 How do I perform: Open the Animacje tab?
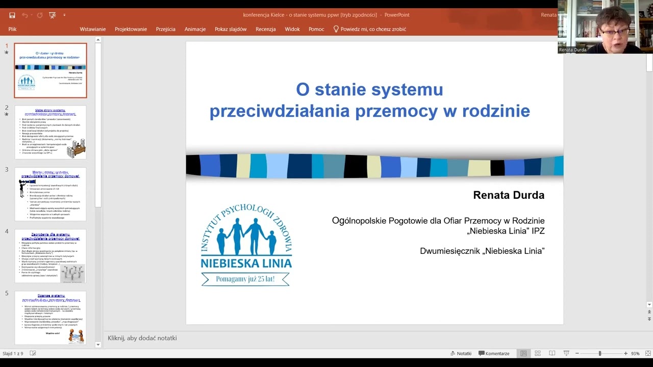click(195, 29)
